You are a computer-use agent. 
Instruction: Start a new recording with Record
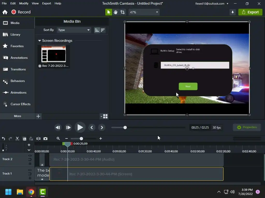click(21, 12)
